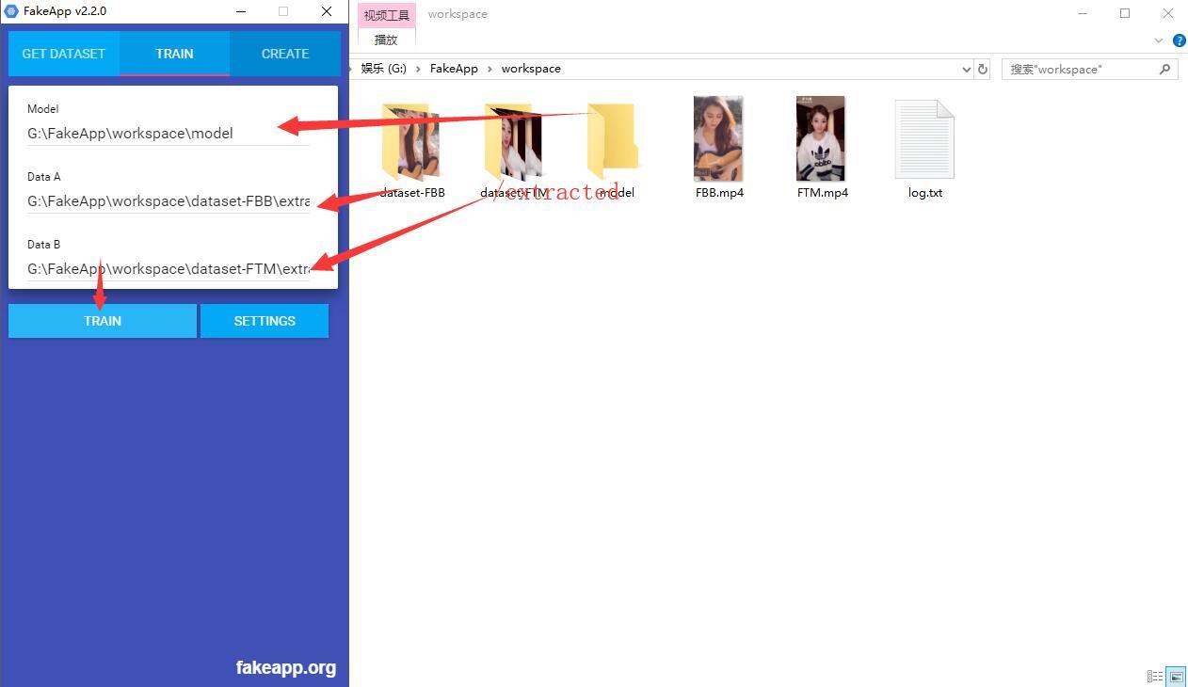Screen dimensions: 1188x687
Task: Refresh the Explorer folder view
Action: [983, 70]
